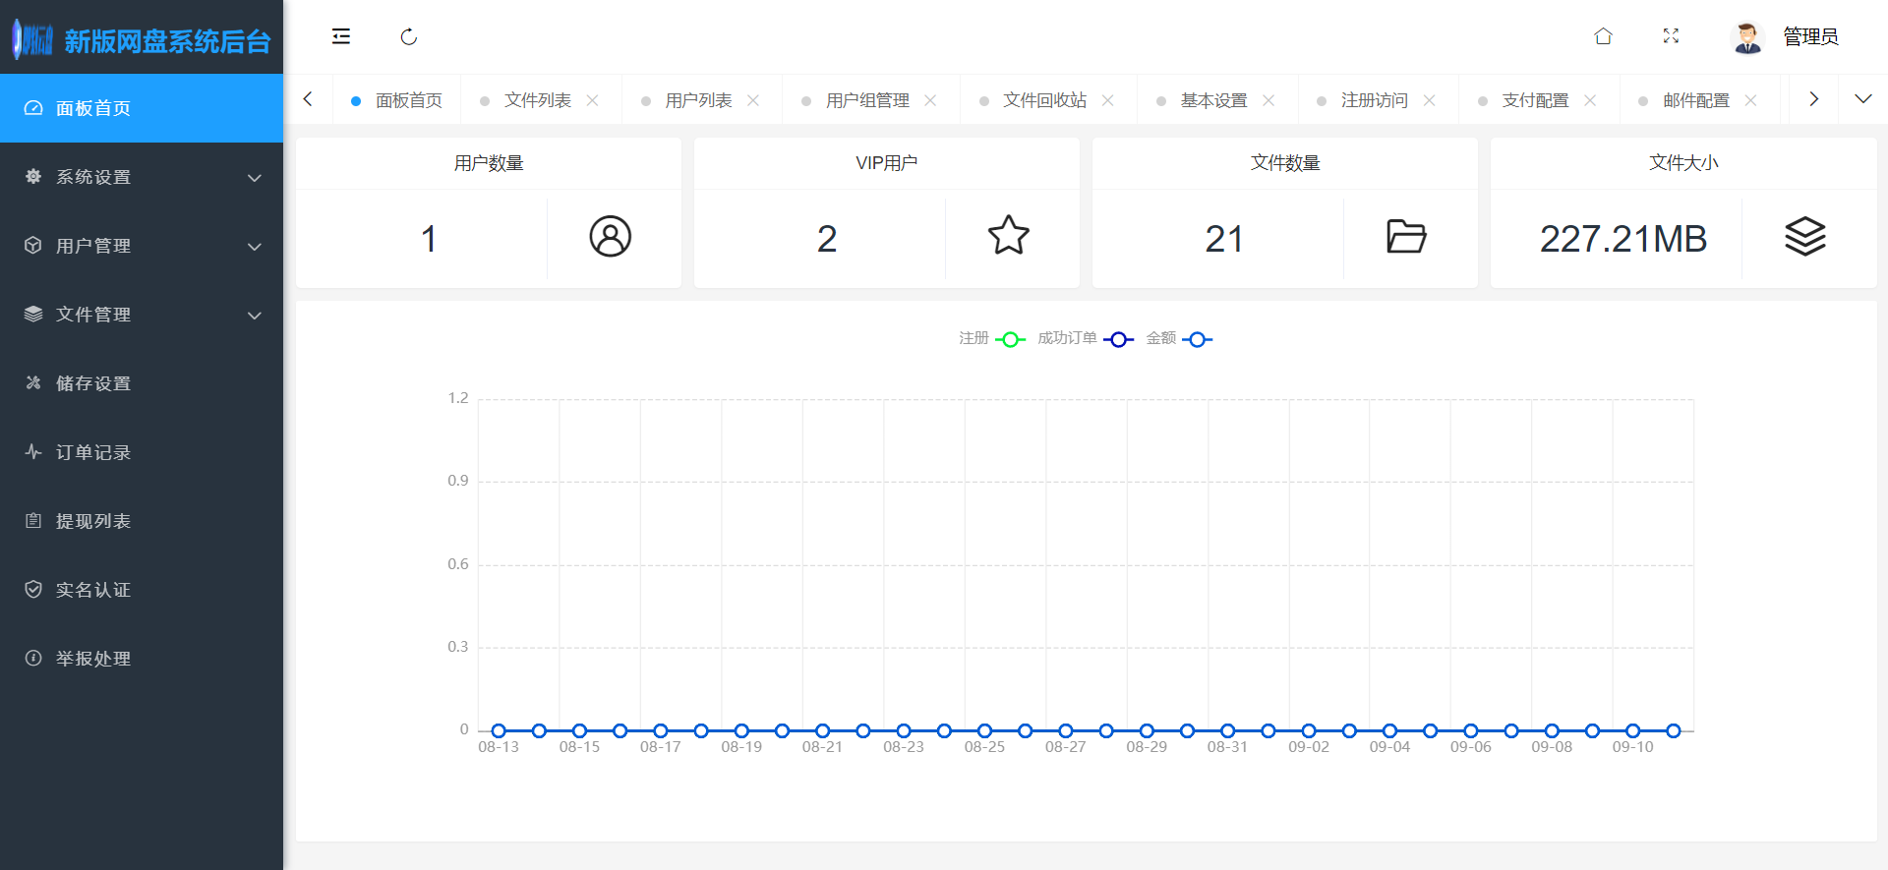Click the 订单记录 pulse icon
Image resolution: width=1888 pixels, height=870 pixels.
pos(33,451)
